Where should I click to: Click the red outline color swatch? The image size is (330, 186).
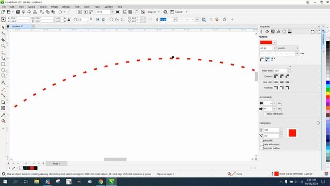click(x=266, y=42)
